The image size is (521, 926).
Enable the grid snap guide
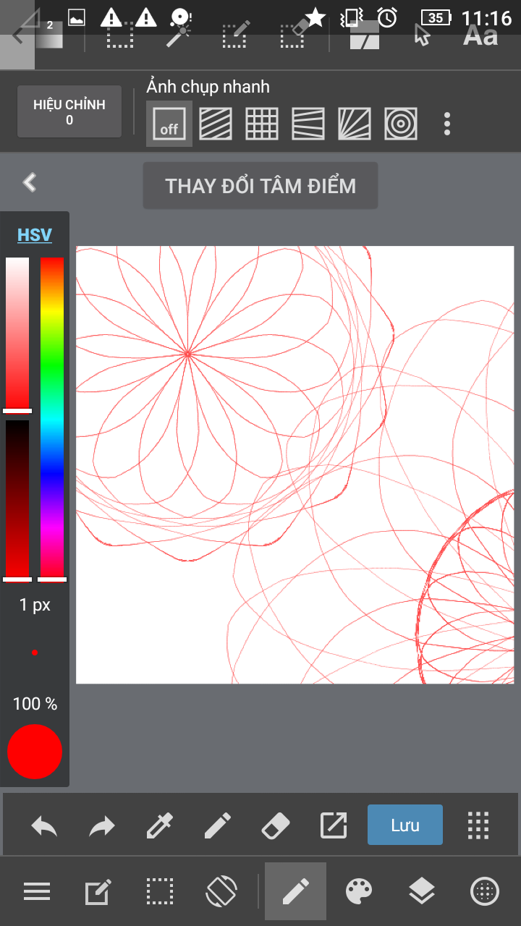(x=262, y=124)
